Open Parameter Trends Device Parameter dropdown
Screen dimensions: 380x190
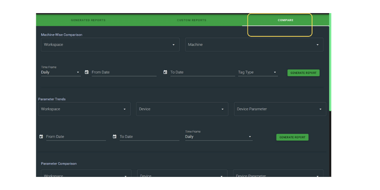pos(280,109)
